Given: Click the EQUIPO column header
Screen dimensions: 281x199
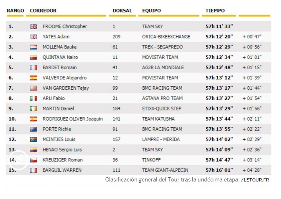Looking at the screenshot, I should coord(152,10).
